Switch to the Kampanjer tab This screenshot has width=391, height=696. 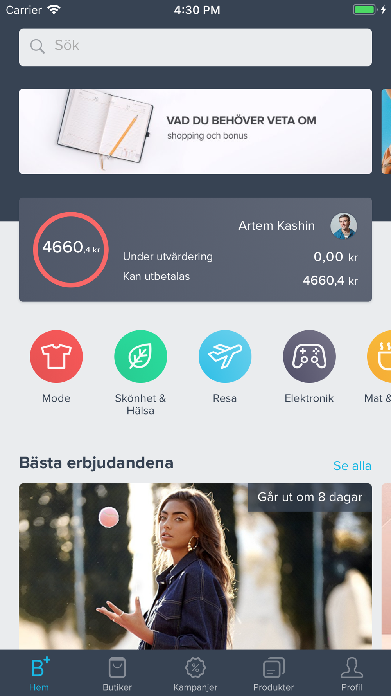(x=195, y=674)
